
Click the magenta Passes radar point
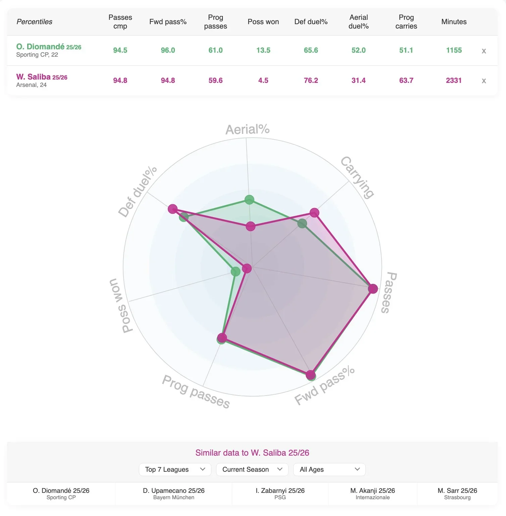(373, 289)
